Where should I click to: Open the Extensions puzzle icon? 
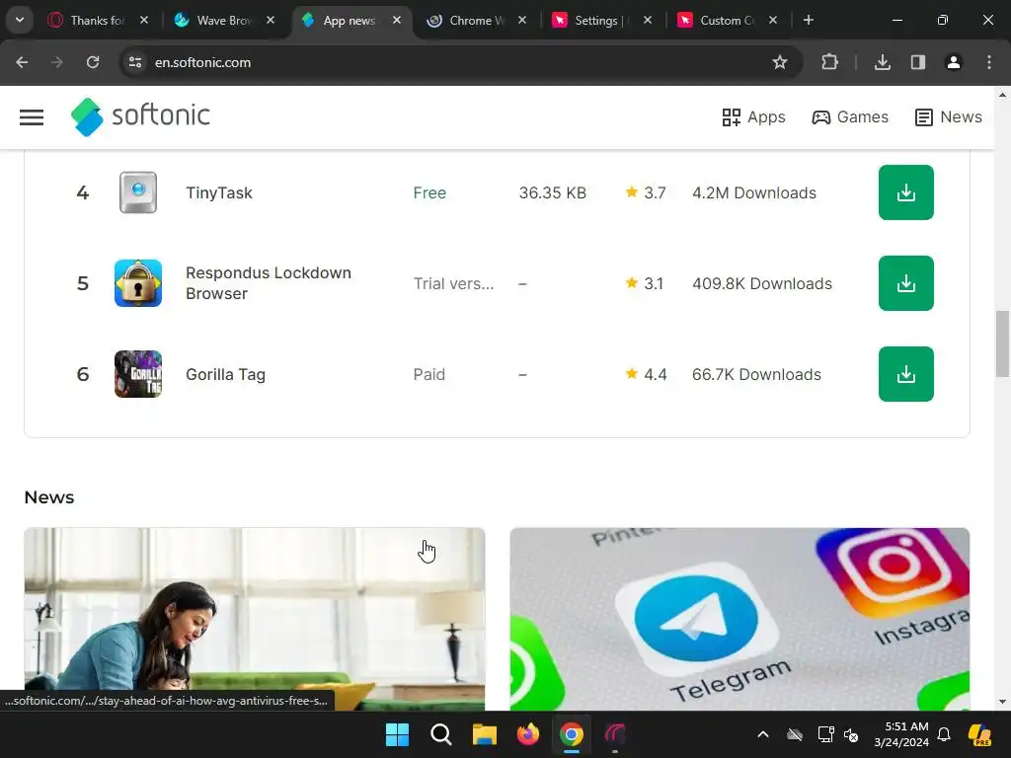click(829, 62)
